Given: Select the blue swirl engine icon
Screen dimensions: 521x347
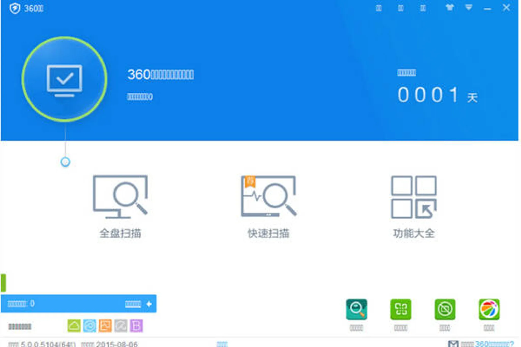Looking at the screenshot, I should tap(90, 326).
